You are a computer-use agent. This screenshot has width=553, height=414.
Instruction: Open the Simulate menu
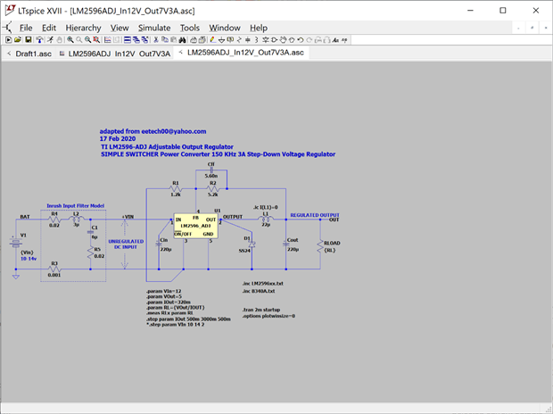tap(154, 28)
